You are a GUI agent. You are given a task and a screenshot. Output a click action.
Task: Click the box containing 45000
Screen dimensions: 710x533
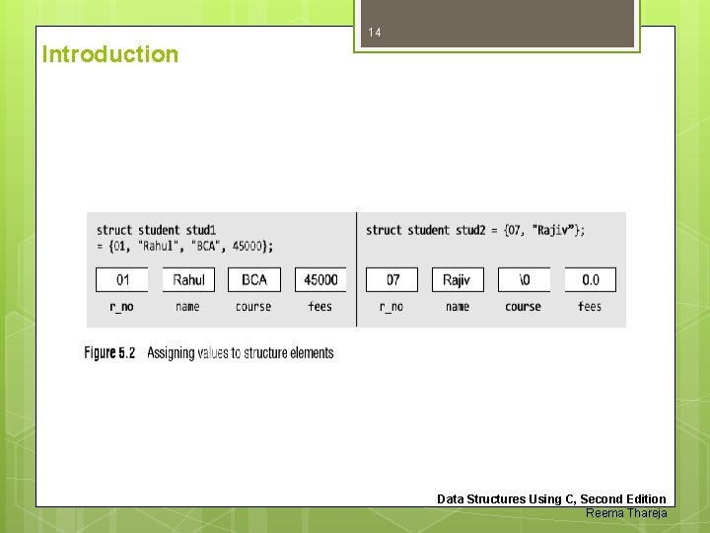(320, 279)
